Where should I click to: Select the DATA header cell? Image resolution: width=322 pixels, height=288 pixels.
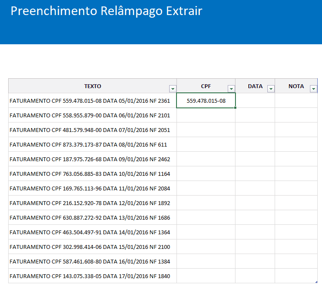coord(255,86)
